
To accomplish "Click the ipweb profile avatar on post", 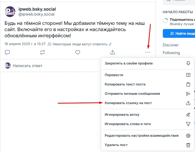I will pos(10,12).
